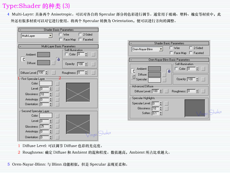
Task: Click the Specular color swatch in Oren-Nayar-Blinn panel
Action: (x=154, y=80)
